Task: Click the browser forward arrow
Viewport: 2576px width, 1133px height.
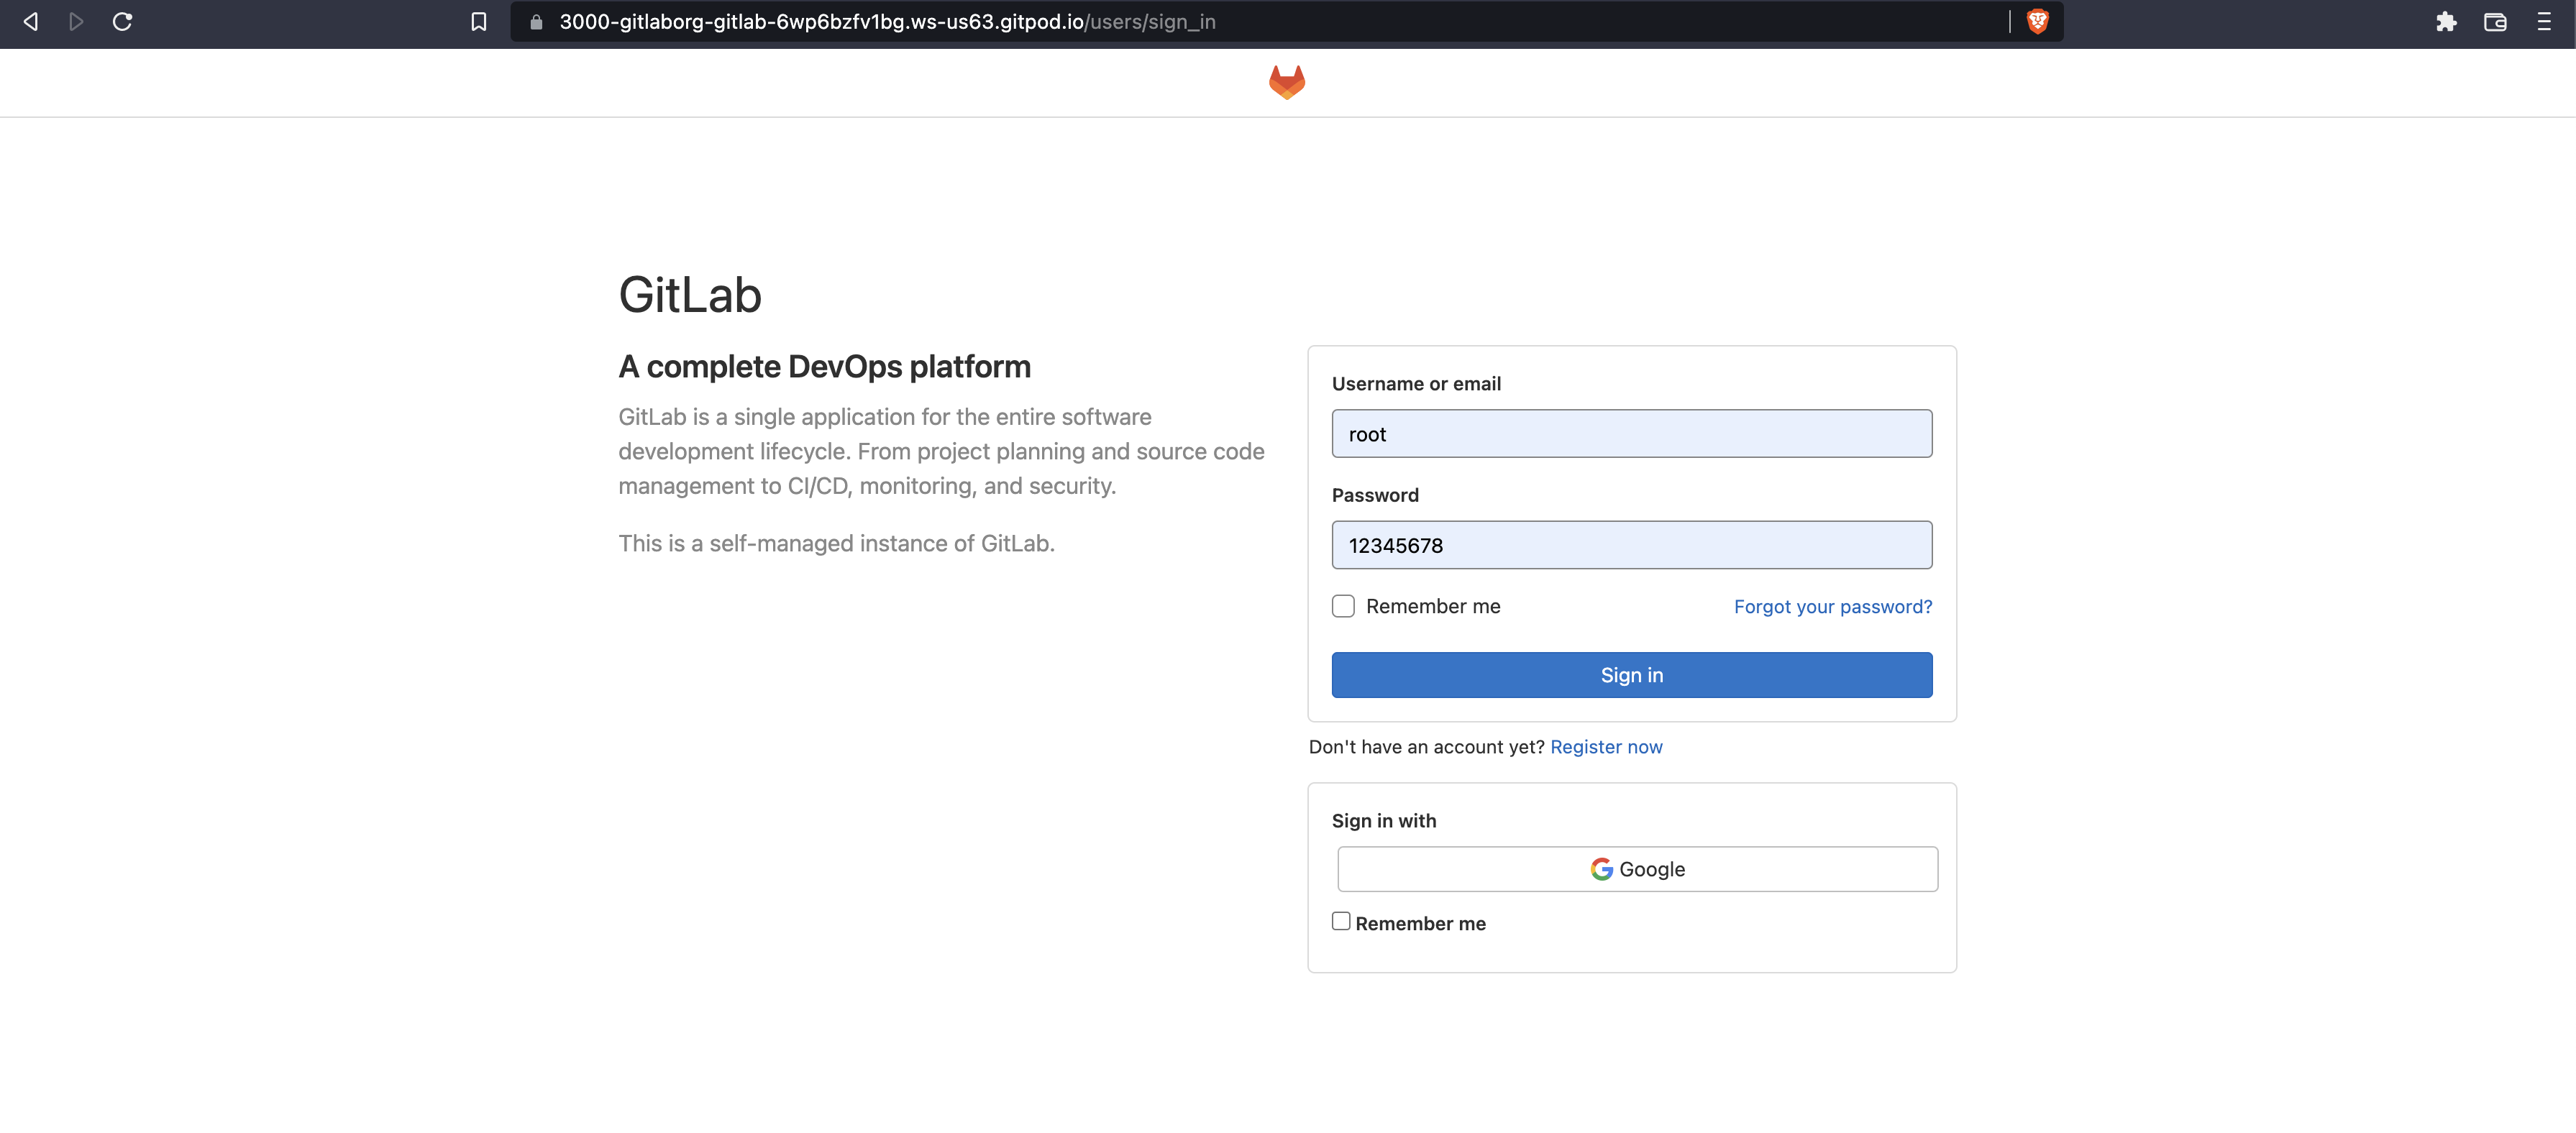Action: pos(76,22)
